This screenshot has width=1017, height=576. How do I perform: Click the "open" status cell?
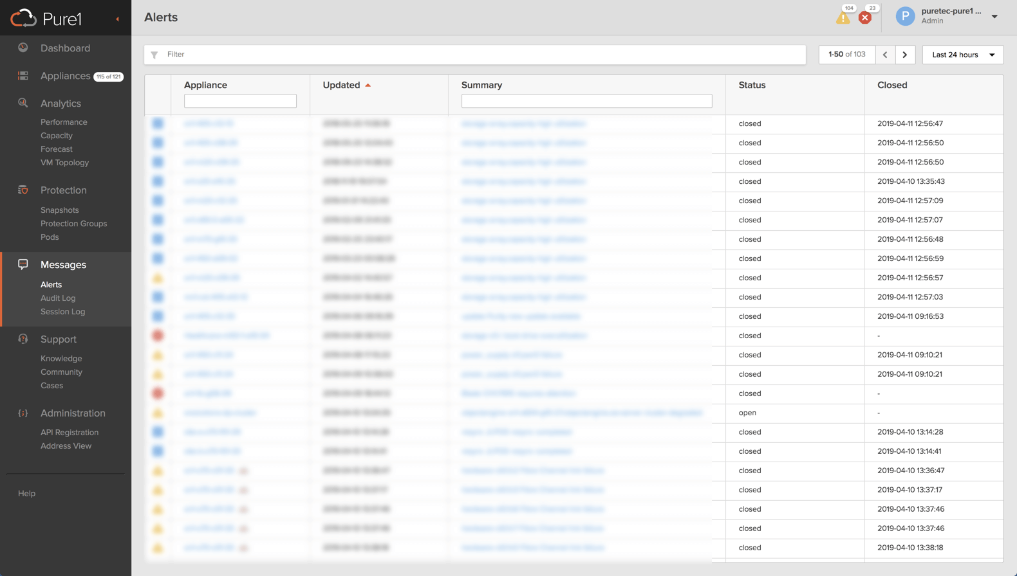click(747, 413)
